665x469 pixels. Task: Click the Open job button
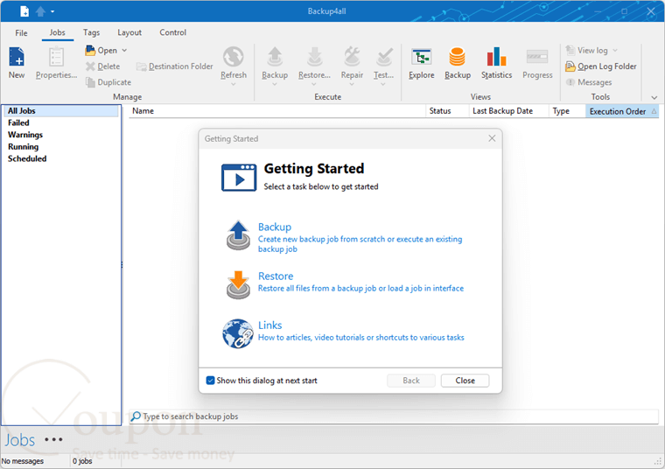tap(101, 51)
